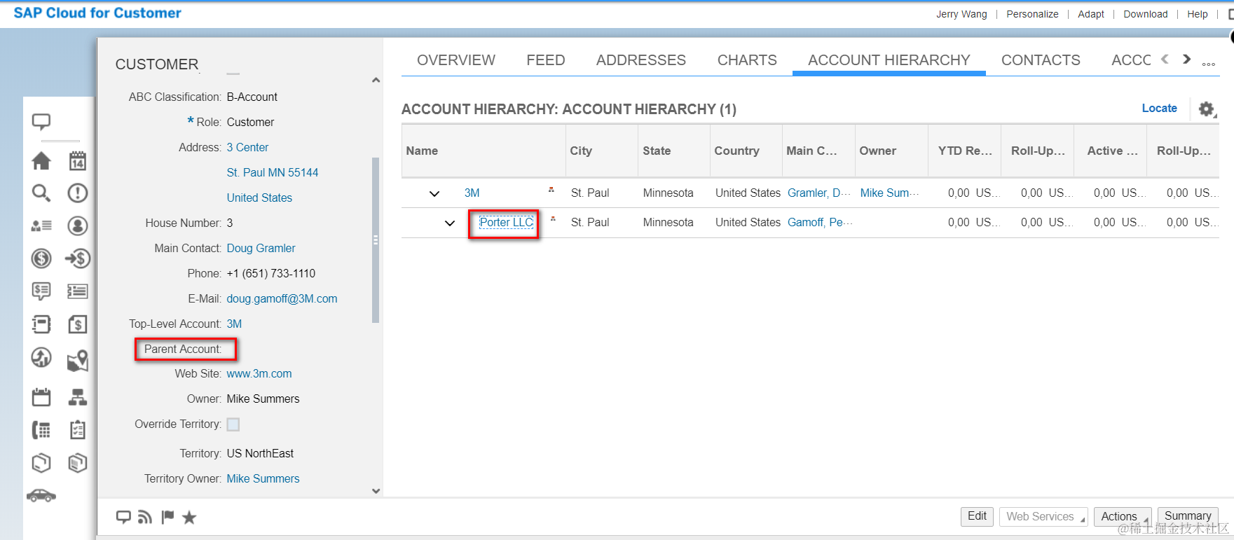
Task: Open the Actions dropdown menu
Action: (x=1123, y=516)
